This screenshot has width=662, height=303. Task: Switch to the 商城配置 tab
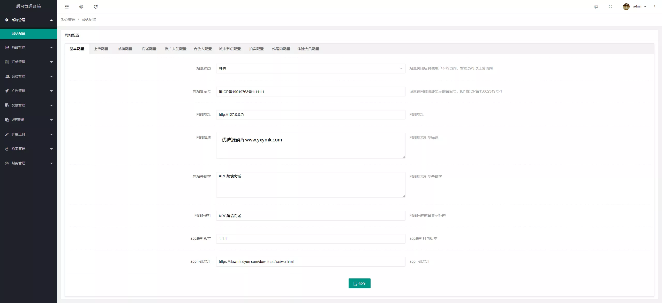[x=149, y=49]
